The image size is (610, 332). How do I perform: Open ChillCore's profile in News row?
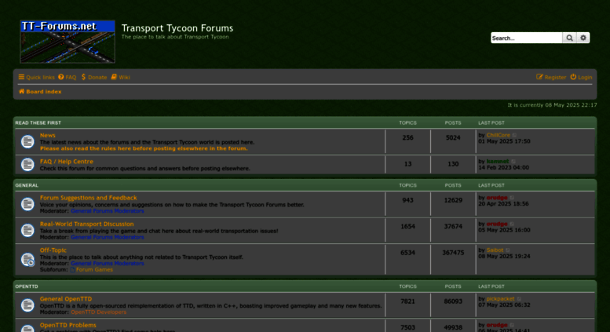pos(498,135)
